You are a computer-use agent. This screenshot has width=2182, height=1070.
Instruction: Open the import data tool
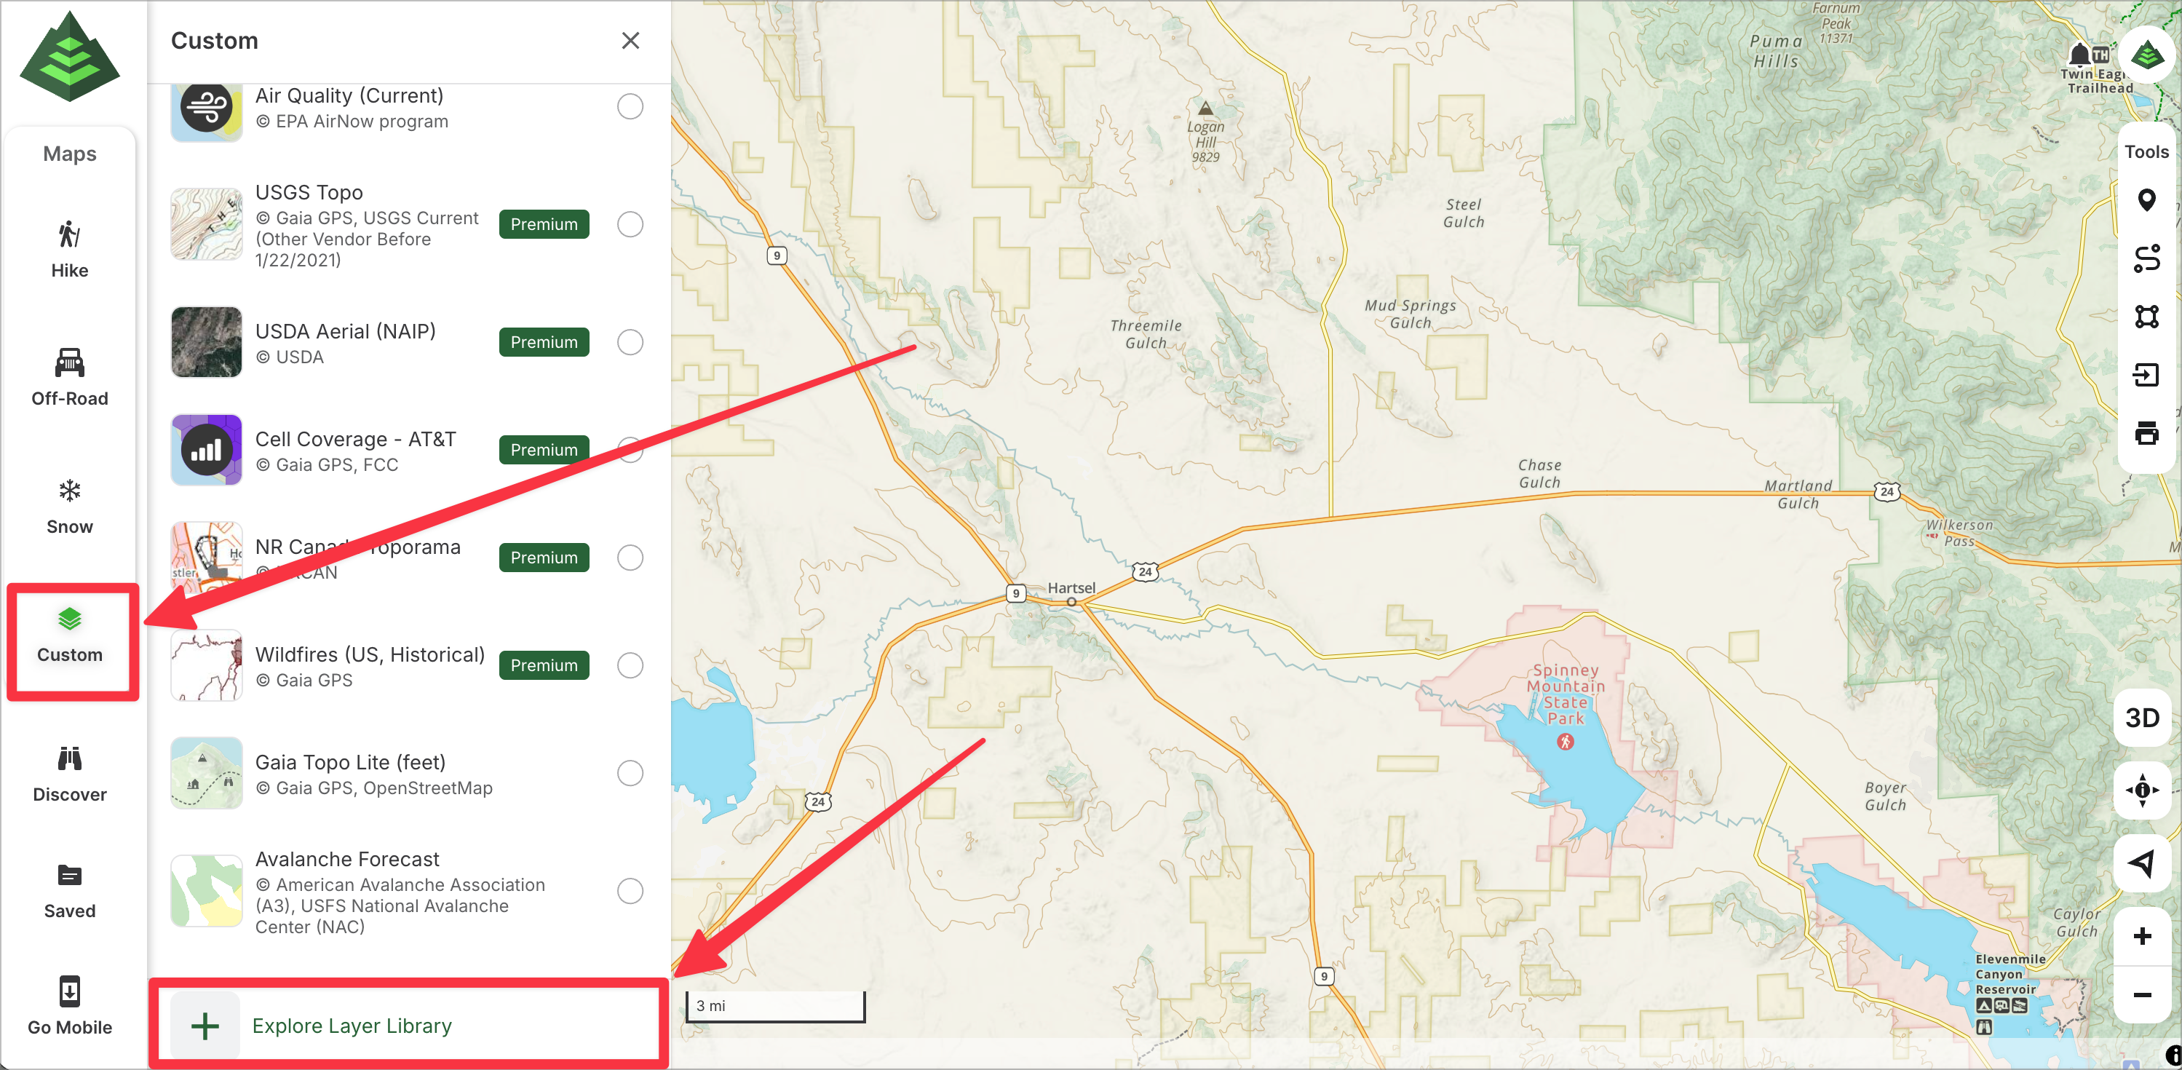(2145, 374)
